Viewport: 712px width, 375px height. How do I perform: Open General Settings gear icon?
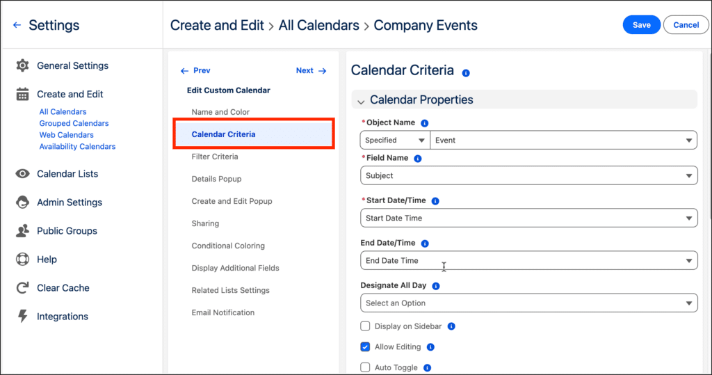[x=23, y=65]
